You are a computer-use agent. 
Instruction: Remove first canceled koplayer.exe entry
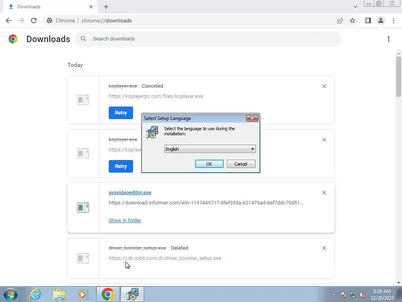point(324,86)
